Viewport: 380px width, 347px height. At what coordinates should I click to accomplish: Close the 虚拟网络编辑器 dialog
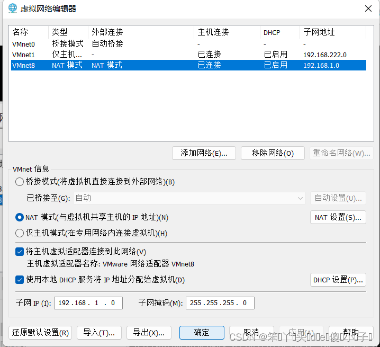pyautogui.click(x=368, y=8)
